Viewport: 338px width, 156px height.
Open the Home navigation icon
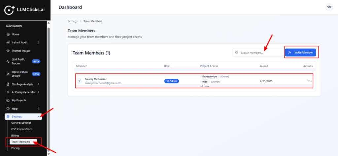8,34
